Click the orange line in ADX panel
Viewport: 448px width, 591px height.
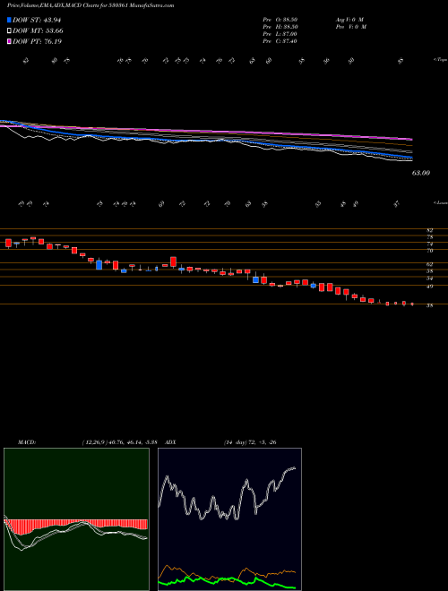tap(227, 572)
